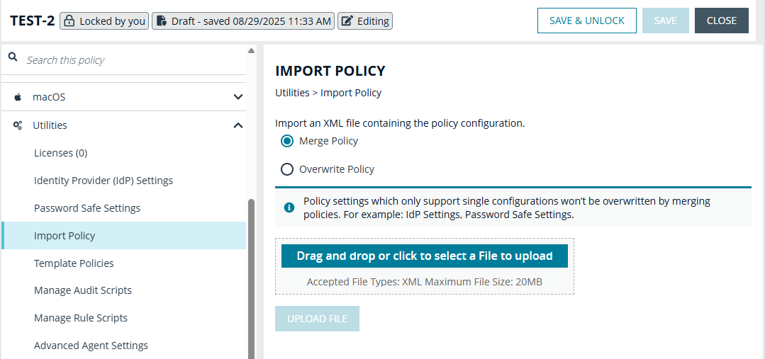
Task: Click the SAVE & UNLOCK button
Action: [x=587, y=21]
